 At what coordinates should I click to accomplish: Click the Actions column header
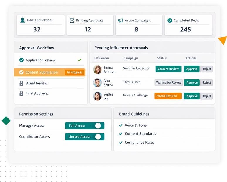(191, 58)
